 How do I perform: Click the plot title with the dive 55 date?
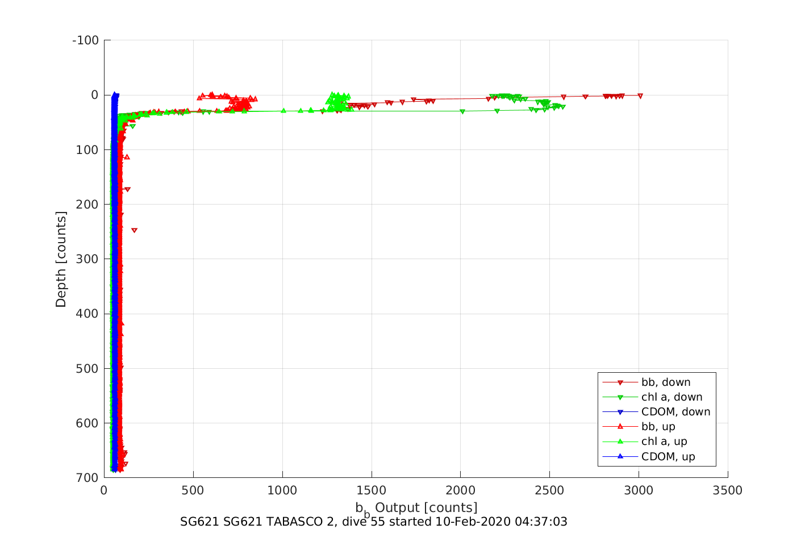[373, 522]
